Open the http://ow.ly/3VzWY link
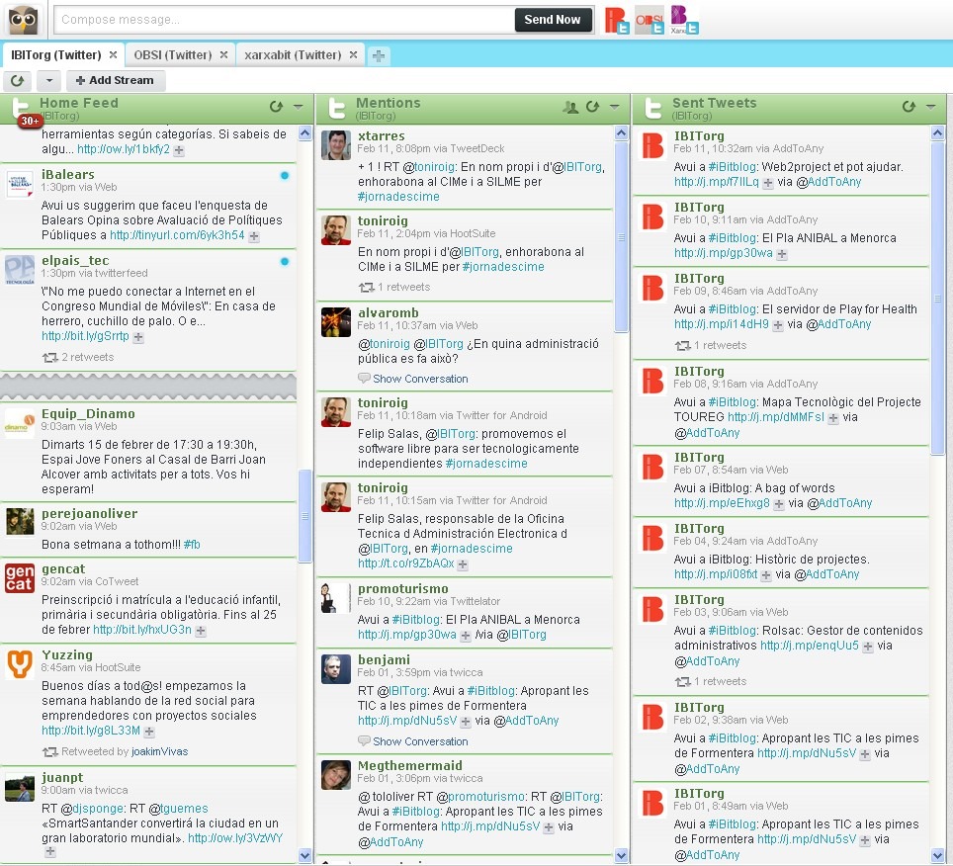The height and width of the screenshot is (866, 953). click(x=235, y=838)
